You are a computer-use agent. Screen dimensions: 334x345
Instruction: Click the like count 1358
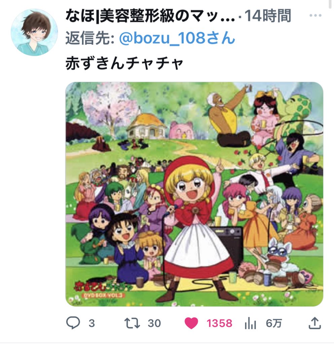coord(219,323)
